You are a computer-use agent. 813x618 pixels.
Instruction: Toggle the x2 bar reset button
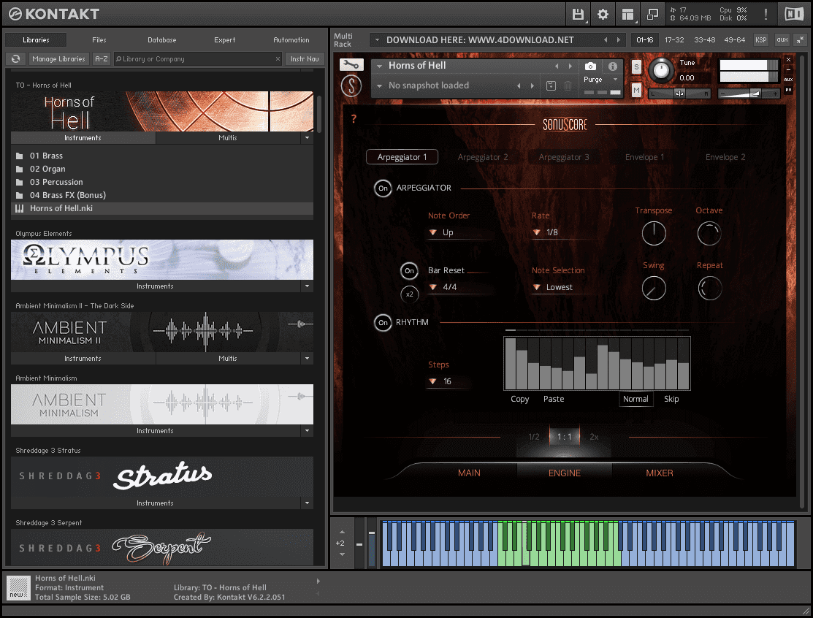pos(409,294)
